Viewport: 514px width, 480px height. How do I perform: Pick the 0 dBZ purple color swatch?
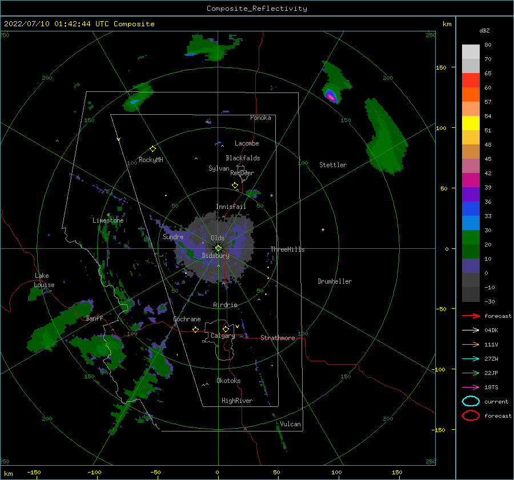(471, 265)
